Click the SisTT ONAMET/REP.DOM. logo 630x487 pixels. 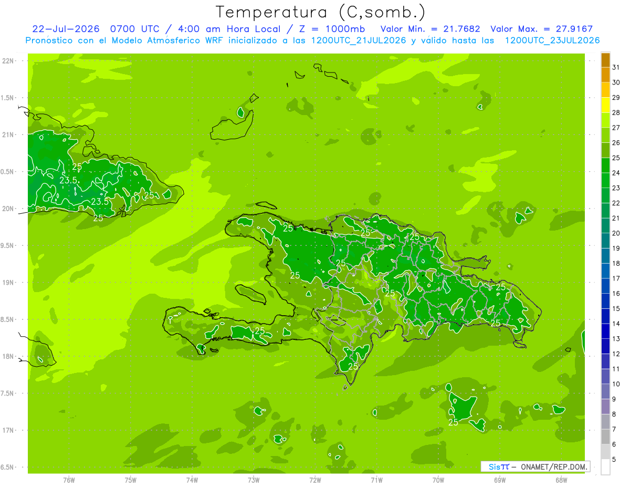[535, 467]
